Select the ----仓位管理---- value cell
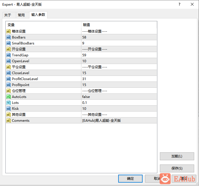199x186 pixels. [x=119, y=91]
